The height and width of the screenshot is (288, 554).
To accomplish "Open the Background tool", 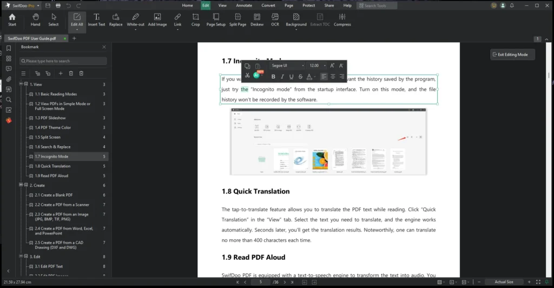I will (296, 20).
